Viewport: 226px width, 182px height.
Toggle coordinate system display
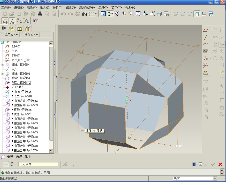click(26, 21)
